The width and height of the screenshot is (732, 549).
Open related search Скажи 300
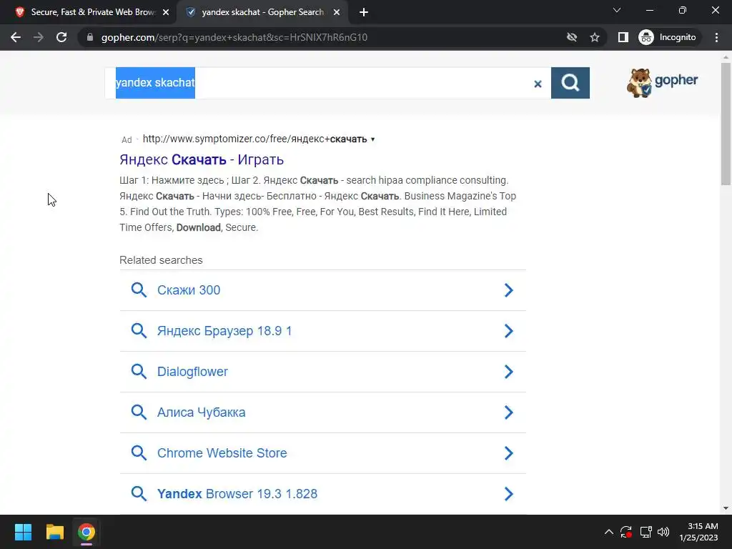322,290
